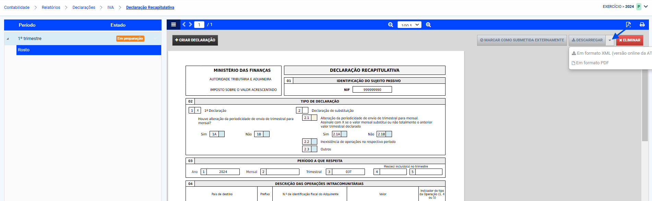Click the Estado column header
The width and height of the screenshot is (652, 201).
click(118, 25)
